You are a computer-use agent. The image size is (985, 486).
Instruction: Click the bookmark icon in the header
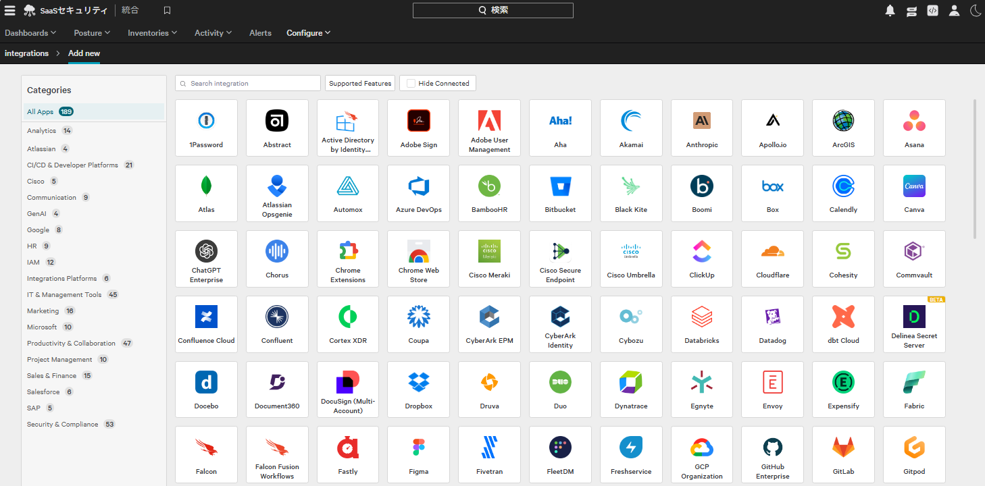[x=168, y=10]
